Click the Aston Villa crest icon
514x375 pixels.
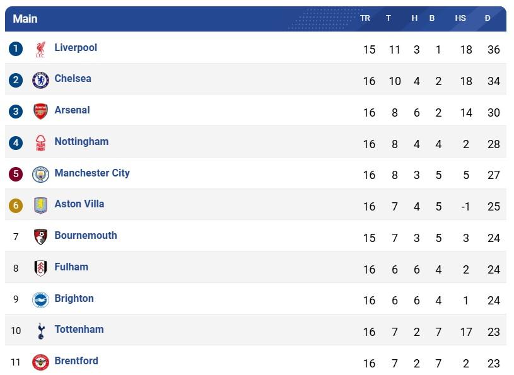click(x=40, y=205)
